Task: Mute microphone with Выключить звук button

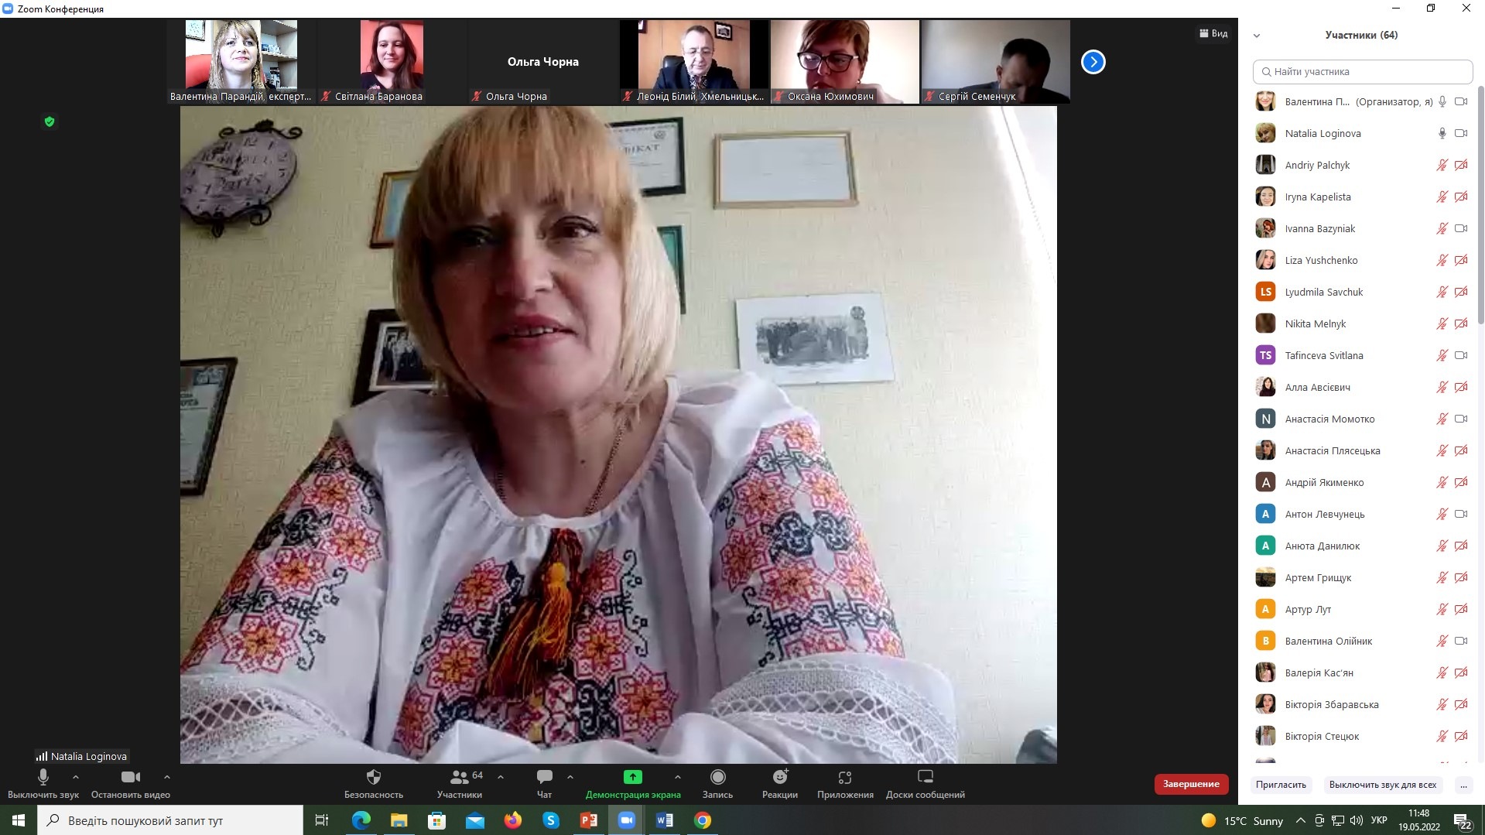Action: [x=43, y=783]
